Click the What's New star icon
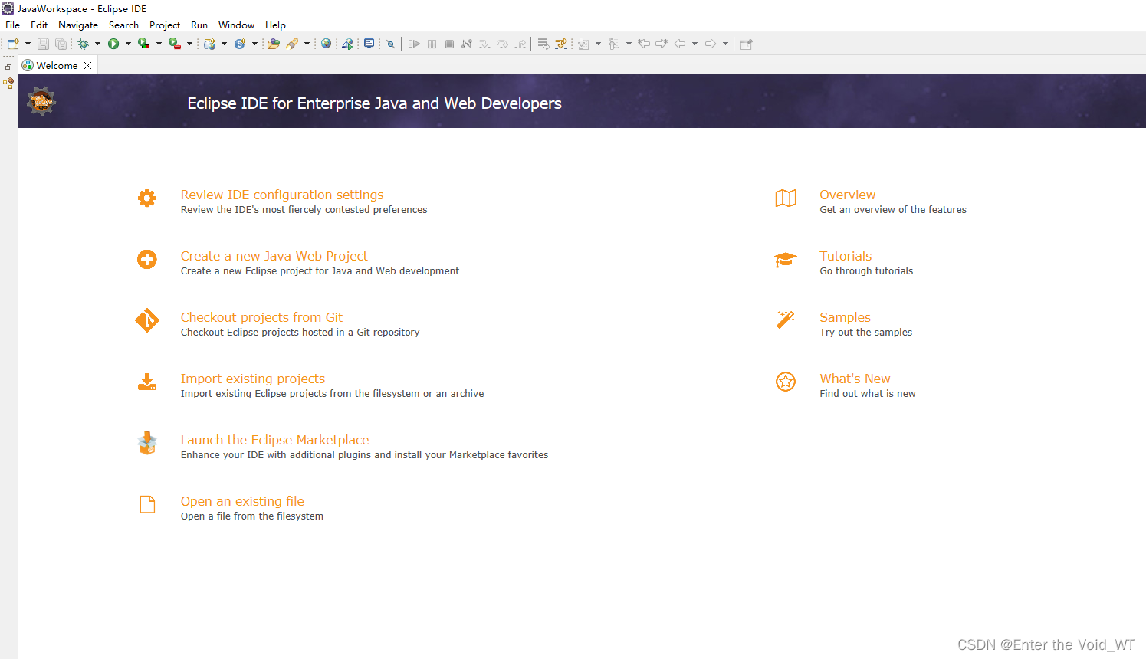The height and width of the screenshot is (659, 1146). pos(786,381)
